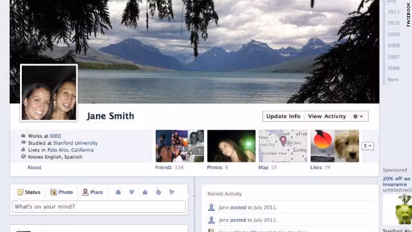
Task: Click the heart relationship life event icon
Action: pyautogui.click(x=131, y=192)
